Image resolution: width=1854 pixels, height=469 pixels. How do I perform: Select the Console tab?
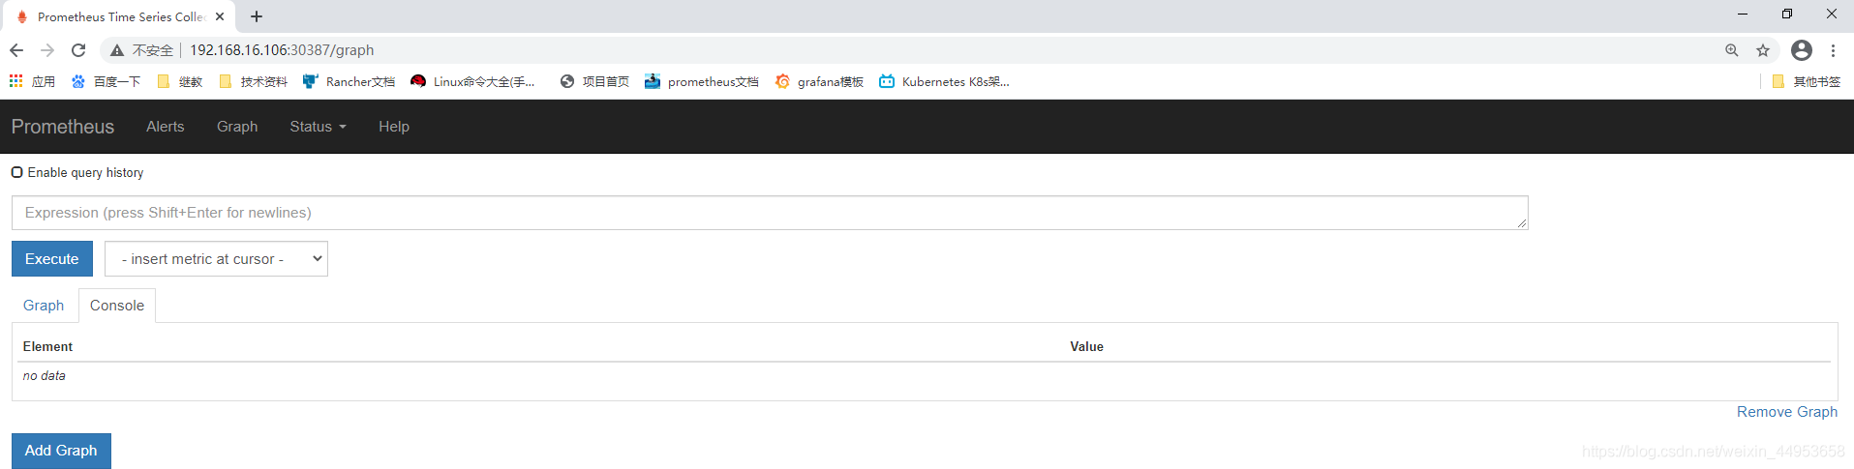click(117, 306)
